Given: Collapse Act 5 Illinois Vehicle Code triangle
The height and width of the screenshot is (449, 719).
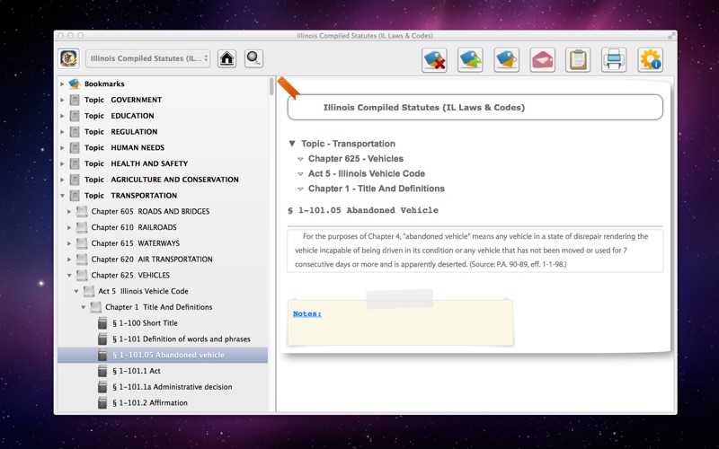Looking at the screenshot, I should (76, 291).
